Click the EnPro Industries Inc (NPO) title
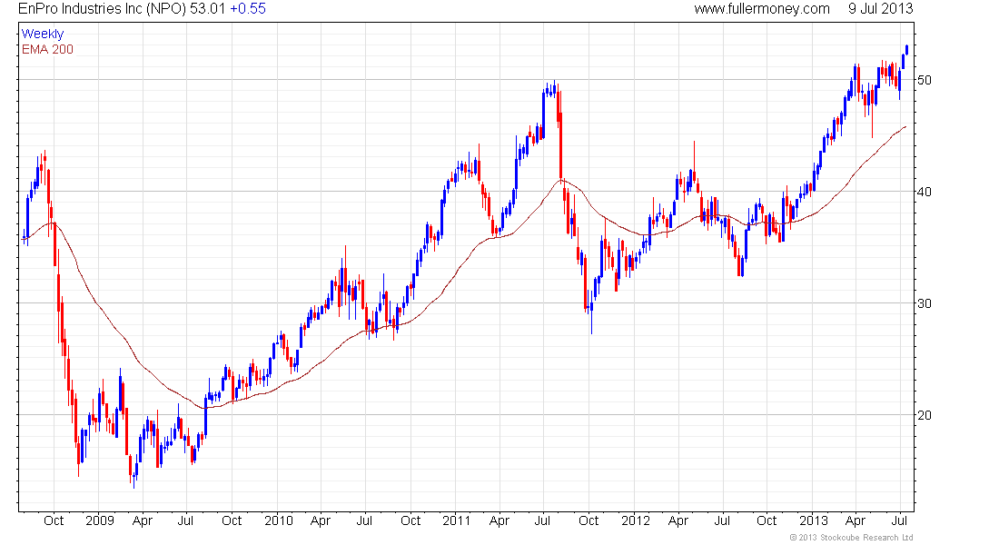Screen dimensions: 999x545 (x=102, y=9)
